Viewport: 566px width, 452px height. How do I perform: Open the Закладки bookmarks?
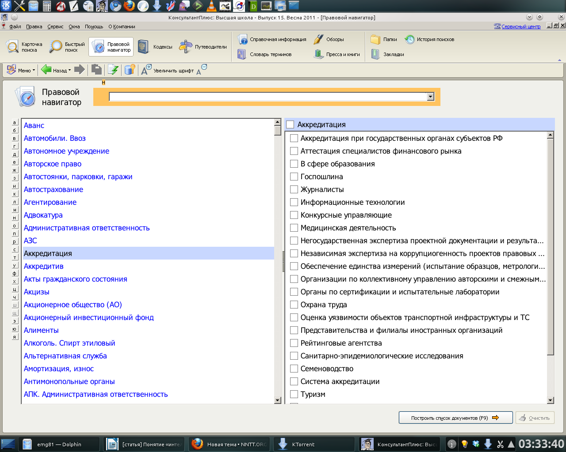click(x=387, y=54)
